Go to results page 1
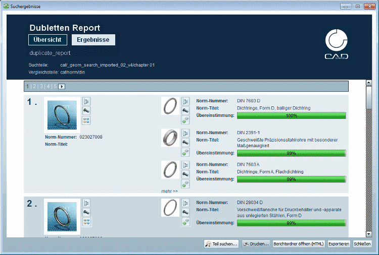379x255 pixels. 28,86
